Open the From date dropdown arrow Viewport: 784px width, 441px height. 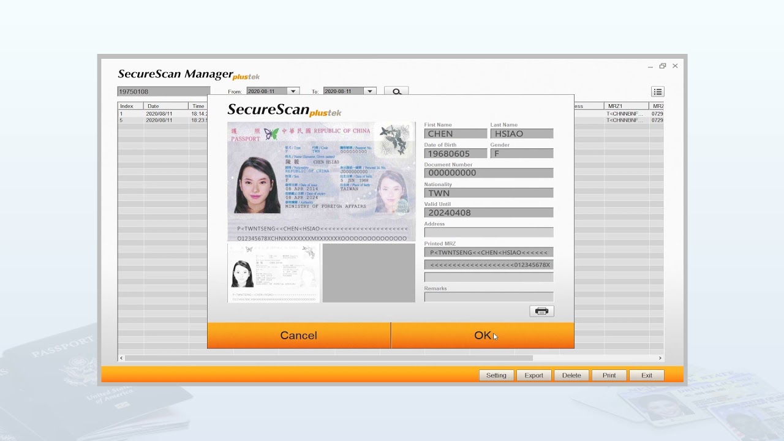(293, 91)
